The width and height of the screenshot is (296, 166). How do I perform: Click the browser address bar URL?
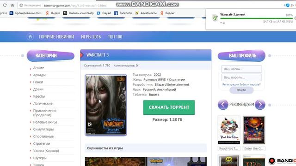(75, 6)
